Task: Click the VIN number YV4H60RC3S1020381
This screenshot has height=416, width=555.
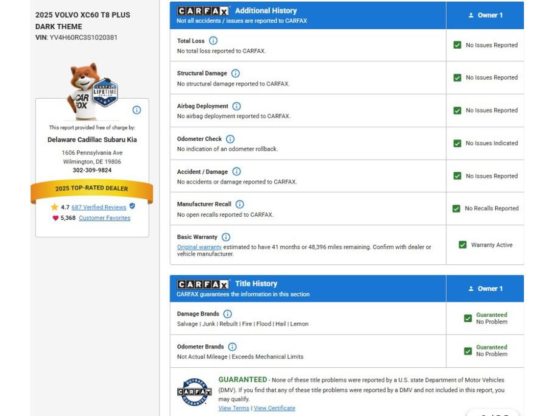Action: [83, 38]
